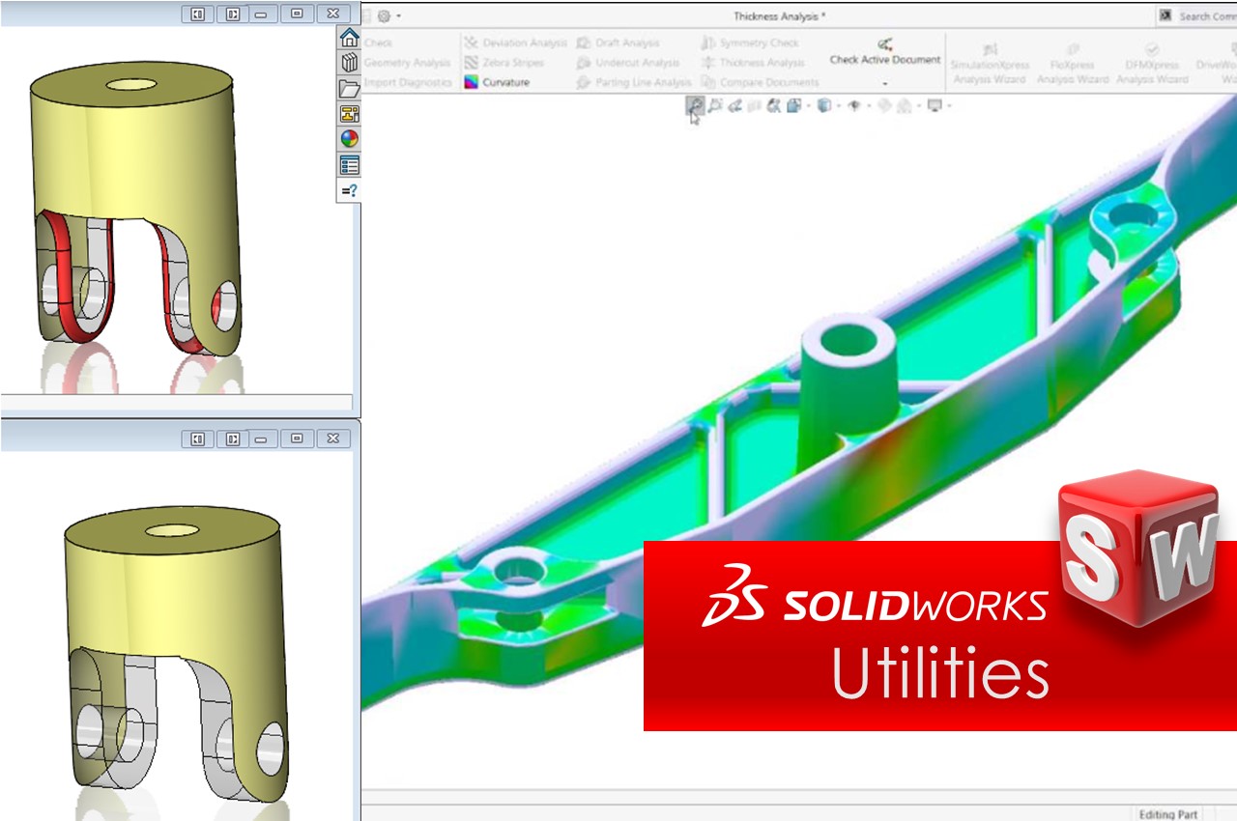The width and height of the screenshot is (1237, 821).
Task: Click the '=?' task pane tab
Action: tap(350, 190)
